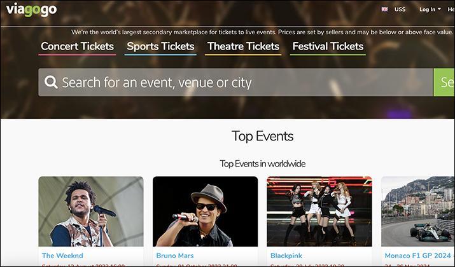This screenshot has width=455, height=267.
Task: Follow The Weeknd title link
Action: (x=62, y=256)
